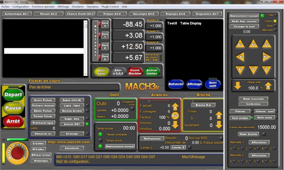The image size is (284, 170).
Task: Click Éditer Fichier button
Action: click(x=43, y=111)
